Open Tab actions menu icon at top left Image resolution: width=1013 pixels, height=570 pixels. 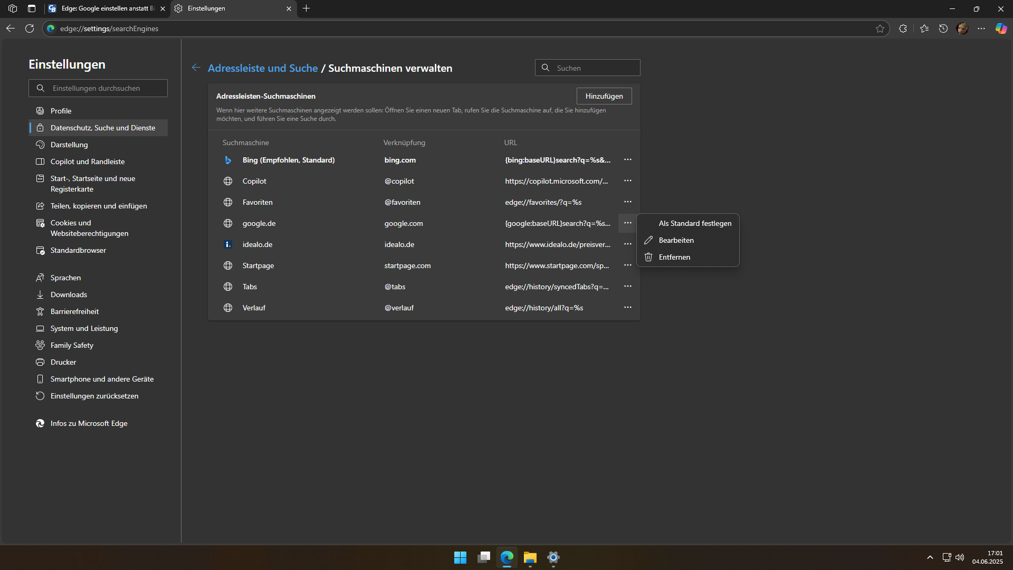coord(32,8)
